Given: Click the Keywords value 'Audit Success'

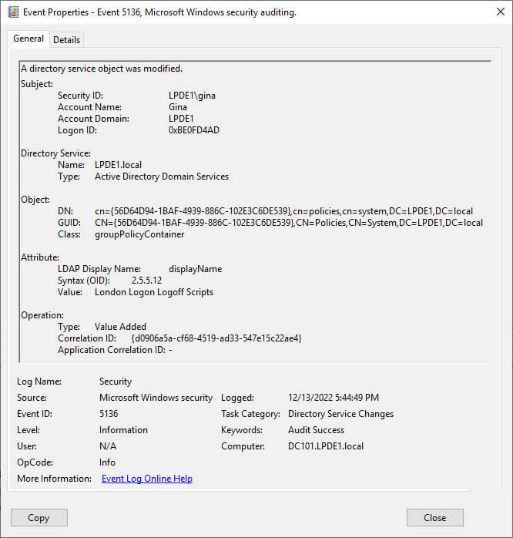Looking at the screenshot, I should (x=316, y=430).
